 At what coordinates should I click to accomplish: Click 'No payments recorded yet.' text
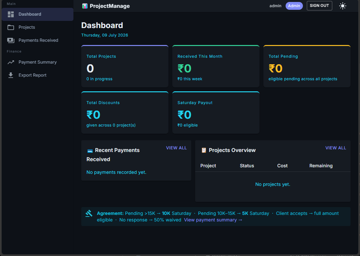tap(117, 172)
